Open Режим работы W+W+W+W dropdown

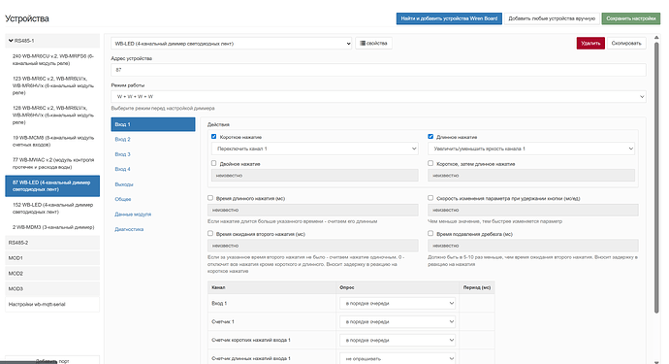click(378, 96)
